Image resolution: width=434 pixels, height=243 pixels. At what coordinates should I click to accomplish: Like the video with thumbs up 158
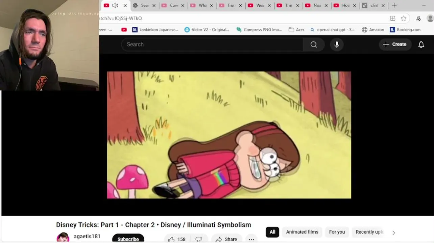[177, 239]
